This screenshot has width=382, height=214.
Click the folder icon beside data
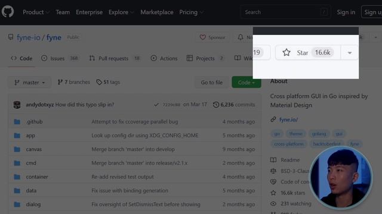click(17, 191)
